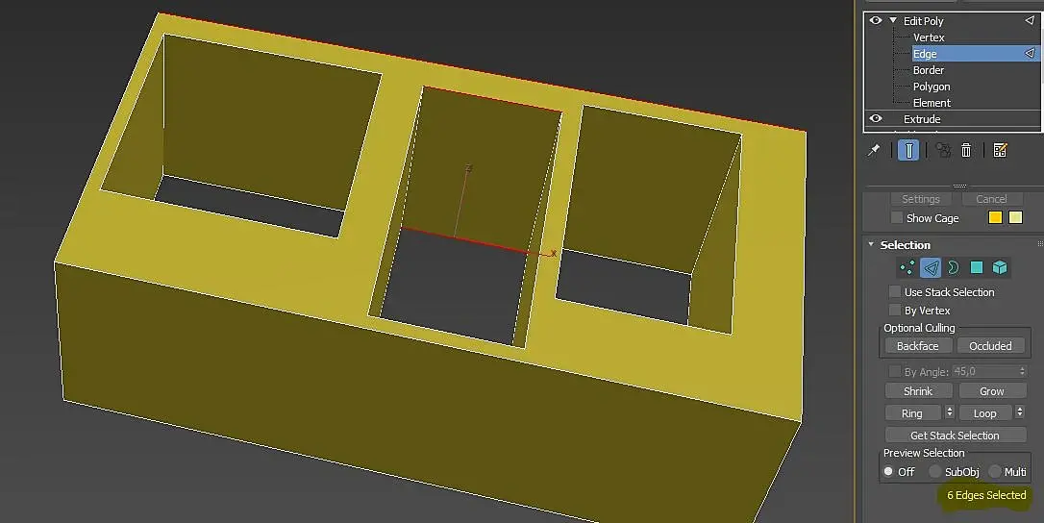Select Preview Selection Off radio
1044x523 pixels.
click(888, 471)
